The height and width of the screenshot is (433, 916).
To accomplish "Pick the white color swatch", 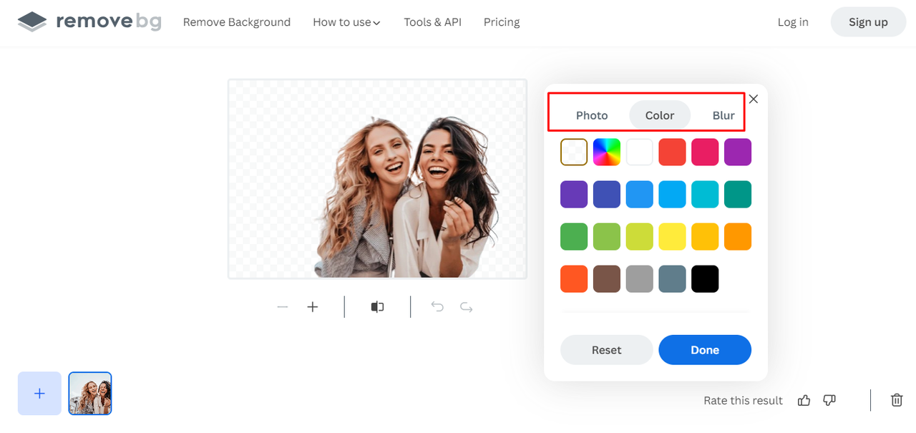I will click(x=640, y=152).
